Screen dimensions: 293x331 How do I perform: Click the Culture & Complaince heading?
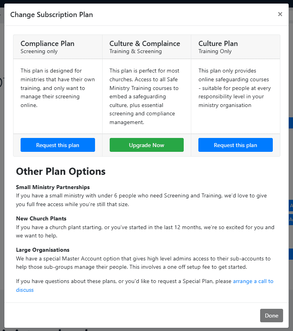click(145, 44)
